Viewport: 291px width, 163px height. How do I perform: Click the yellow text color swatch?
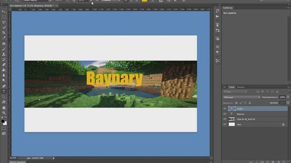click(144, 1)
